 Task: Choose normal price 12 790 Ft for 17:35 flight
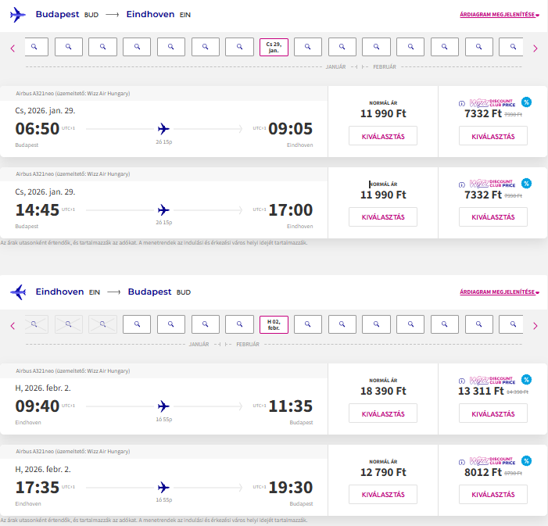(383, 495)
